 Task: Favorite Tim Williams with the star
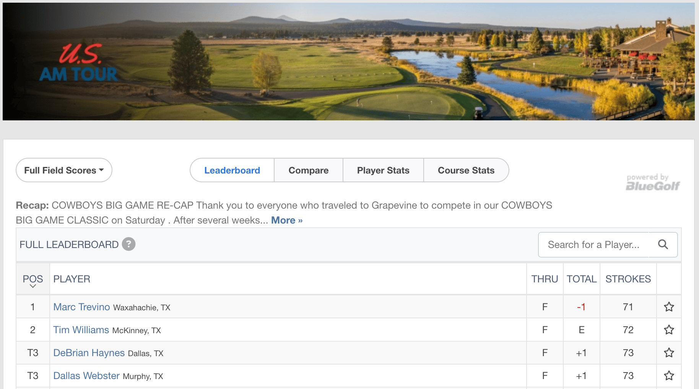pyautogui.click(x=669, y=330)
